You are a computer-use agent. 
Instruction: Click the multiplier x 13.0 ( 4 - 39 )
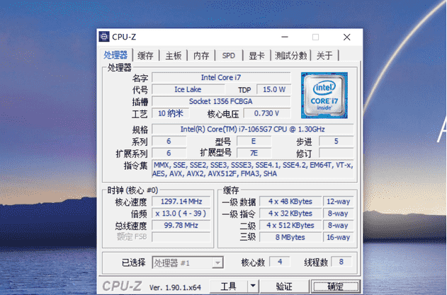point(181,213)
